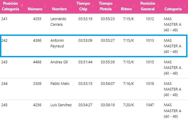Click on Andres Gil's name
This screenshot has width=188, height=121.
(59, 62)
